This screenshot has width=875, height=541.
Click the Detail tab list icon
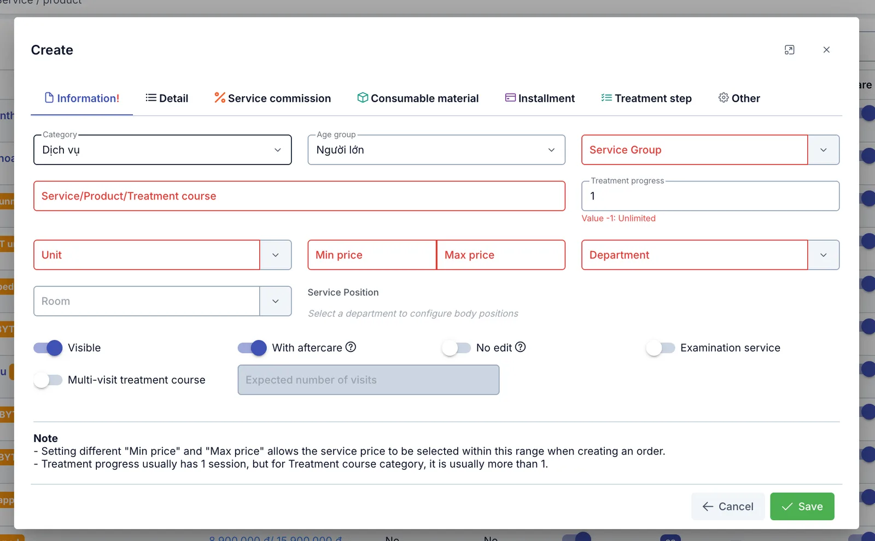click(x=151, y=98)
